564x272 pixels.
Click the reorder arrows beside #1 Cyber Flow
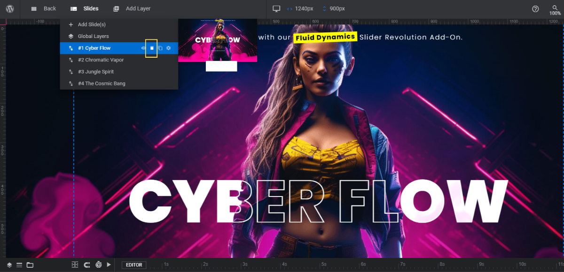tap(71, 48)
